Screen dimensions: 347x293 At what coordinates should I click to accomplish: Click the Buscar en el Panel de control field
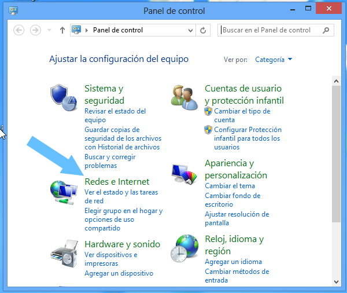coord(276,30)
